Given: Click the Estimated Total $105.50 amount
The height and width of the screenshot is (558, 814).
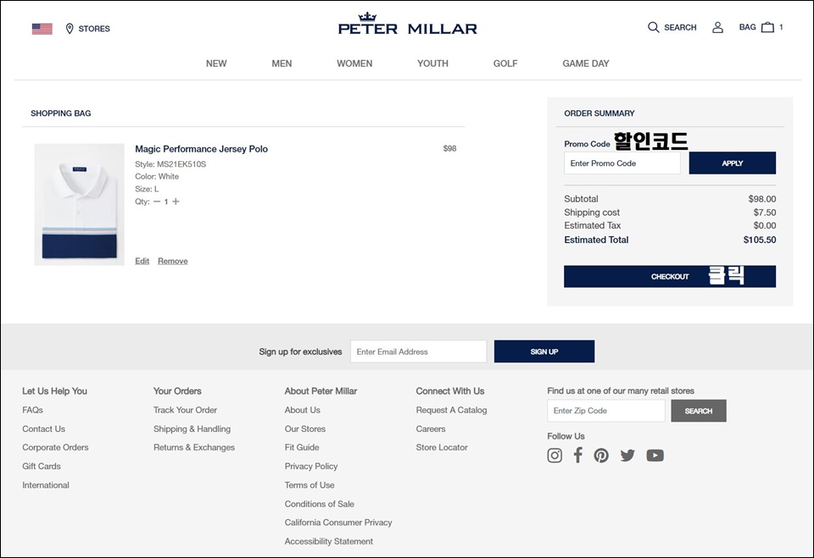Looking at the screenshot, I should 760,240.
